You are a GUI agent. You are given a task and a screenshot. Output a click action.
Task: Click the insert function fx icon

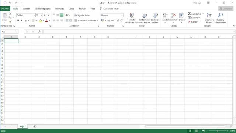pos(39,31)
